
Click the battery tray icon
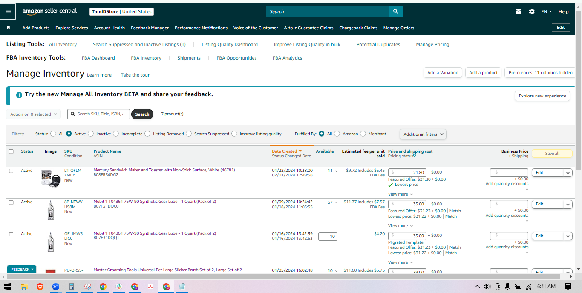(518, 287)
